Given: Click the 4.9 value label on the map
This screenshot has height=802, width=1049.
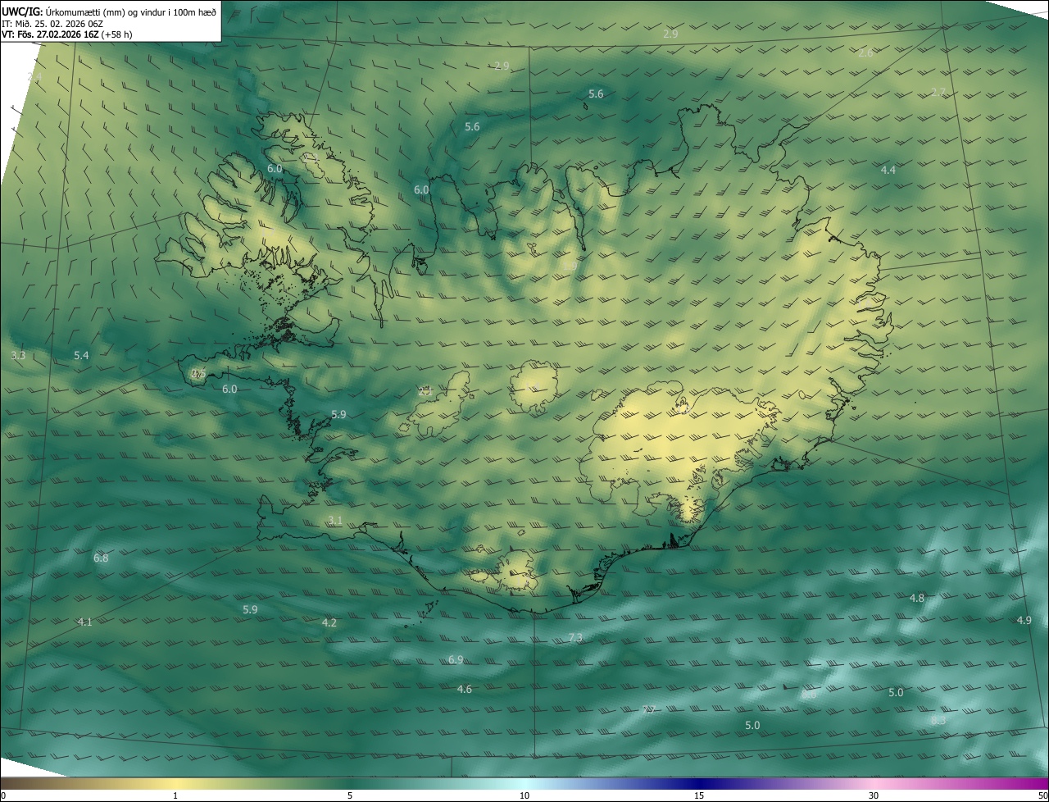Looking at the screenshot, I should point(1024,620).
